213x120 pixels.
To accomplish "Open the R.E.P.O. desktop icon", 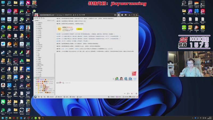I will pos(15,45).
